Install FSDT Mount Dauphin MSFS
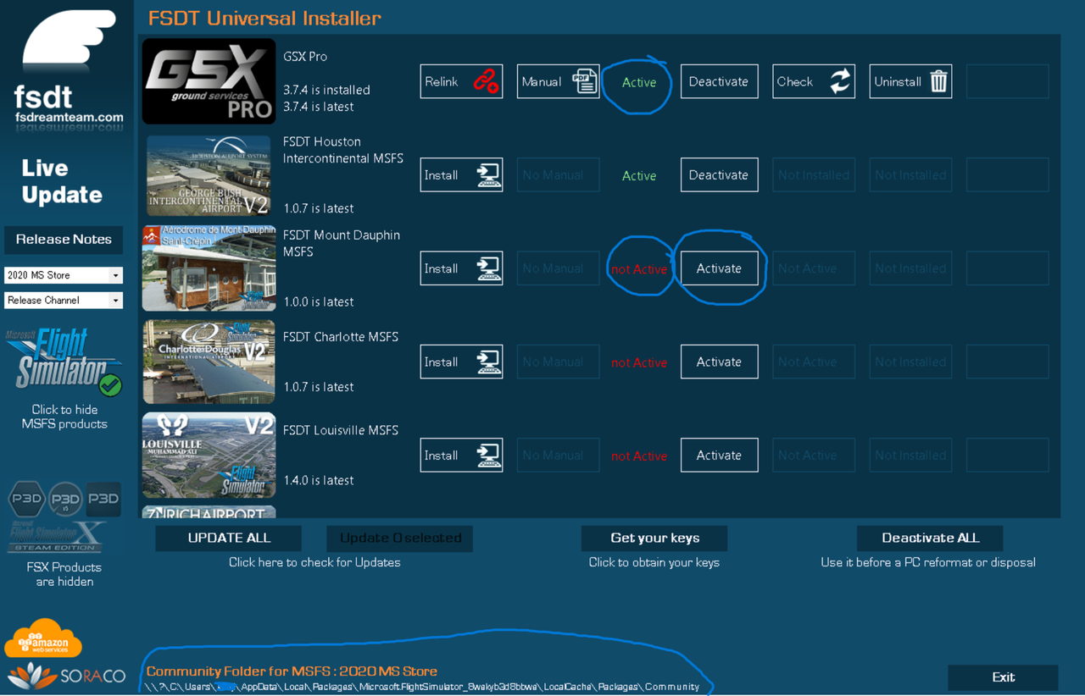 (461, 268)
